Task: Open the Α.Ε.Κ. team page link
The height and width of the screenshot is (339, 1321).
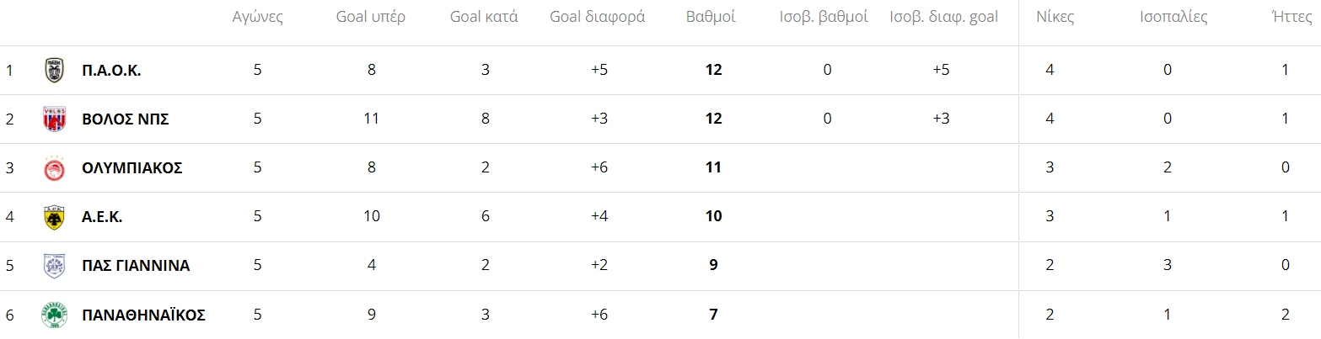Action: point(102,217)
